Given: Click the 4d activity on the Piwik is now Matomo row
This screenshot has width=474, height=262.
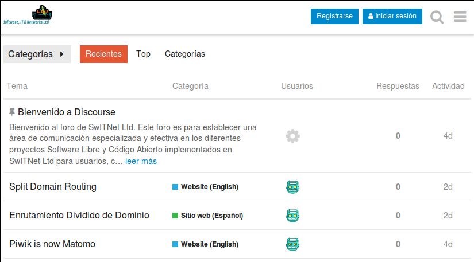Looking at the screenshot, I should tap(448, 244).
